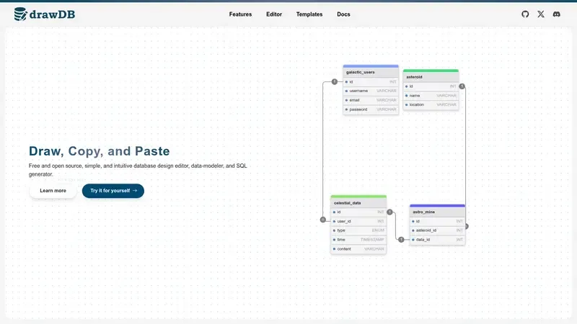Click relationship marker beside astro_mine data_id

(402, 240)
